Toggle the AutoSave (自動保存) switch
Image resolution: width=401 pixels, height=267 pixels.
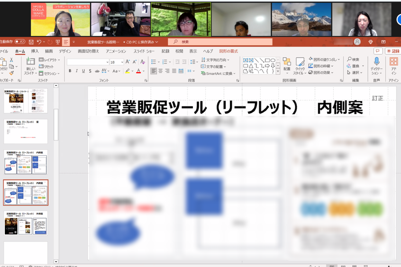coord(20,42)
